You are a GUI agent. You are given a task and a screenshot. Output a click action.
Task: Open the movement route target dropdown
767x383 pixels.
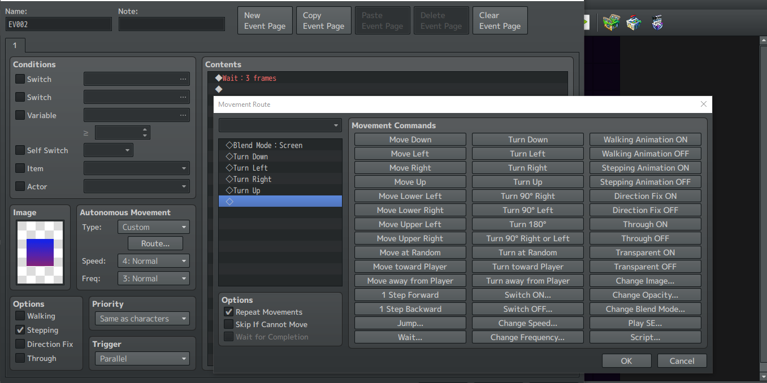point(280,125)
